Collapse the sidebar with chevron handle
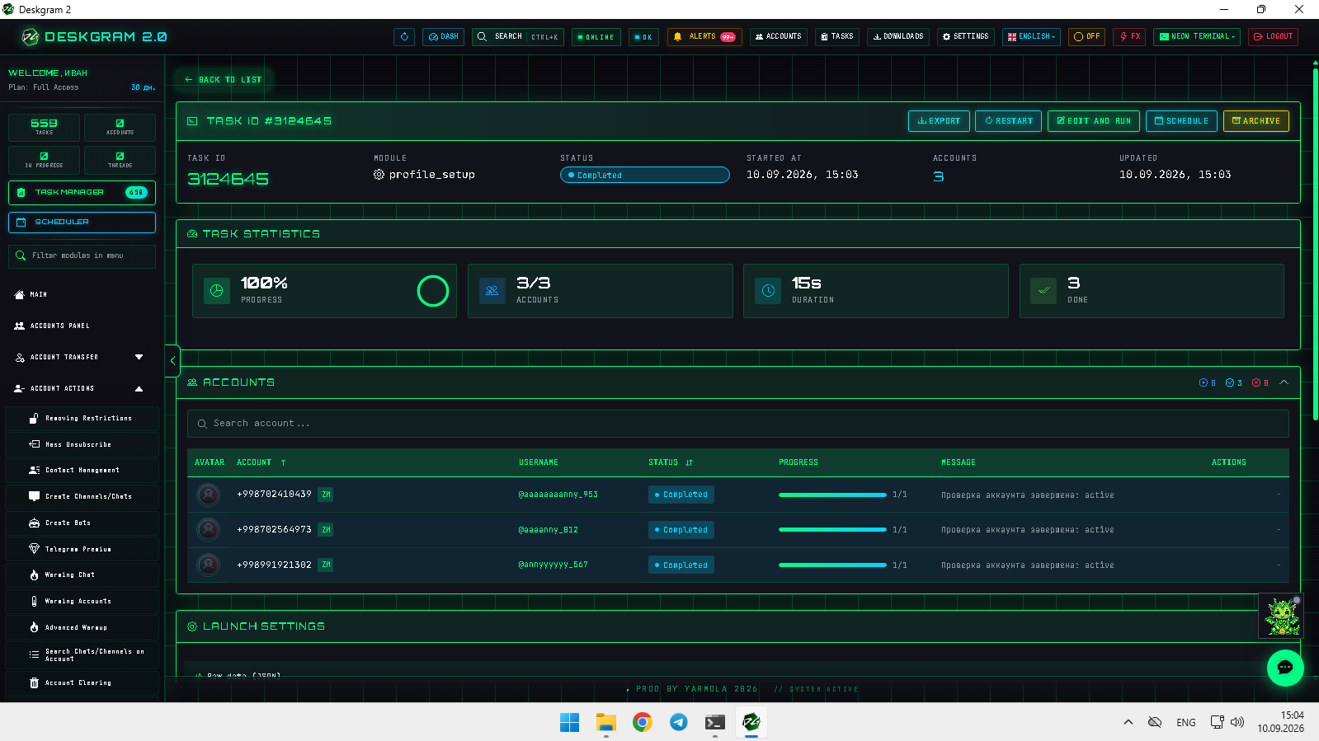This screenshot has height=741, width=1319. (x=172, y=361)
